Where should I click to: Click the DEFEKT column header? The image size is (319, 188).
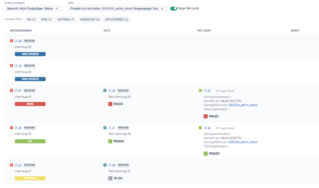click(x=295, y=31)
